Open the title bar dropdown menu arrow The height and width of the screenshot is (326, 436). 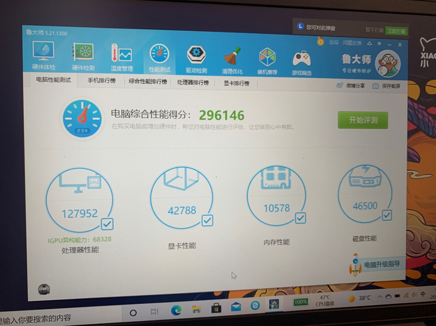379,44
